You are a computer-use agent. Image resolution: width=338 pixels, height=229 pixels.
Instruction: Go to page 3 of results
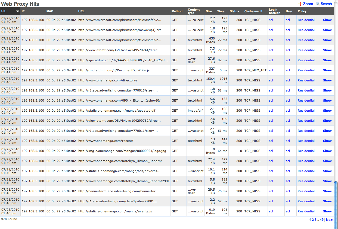pos(315,220)
